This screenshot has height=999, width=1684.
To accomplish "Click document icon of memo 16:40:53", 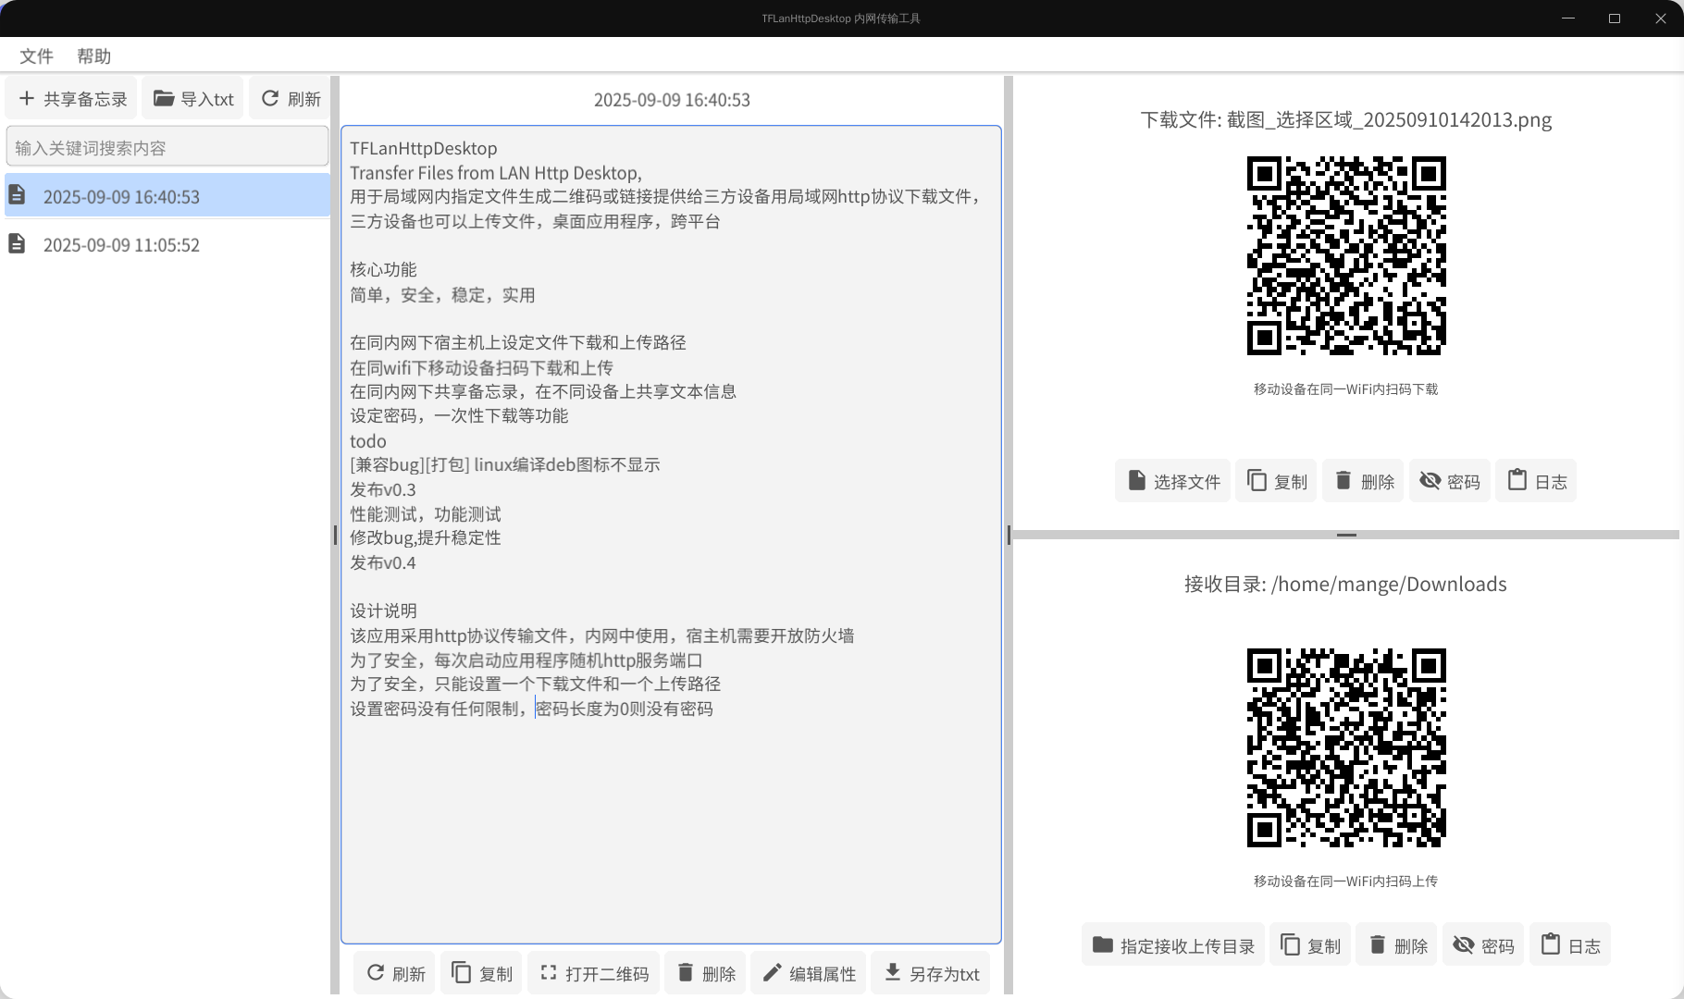I will point(17,195).
